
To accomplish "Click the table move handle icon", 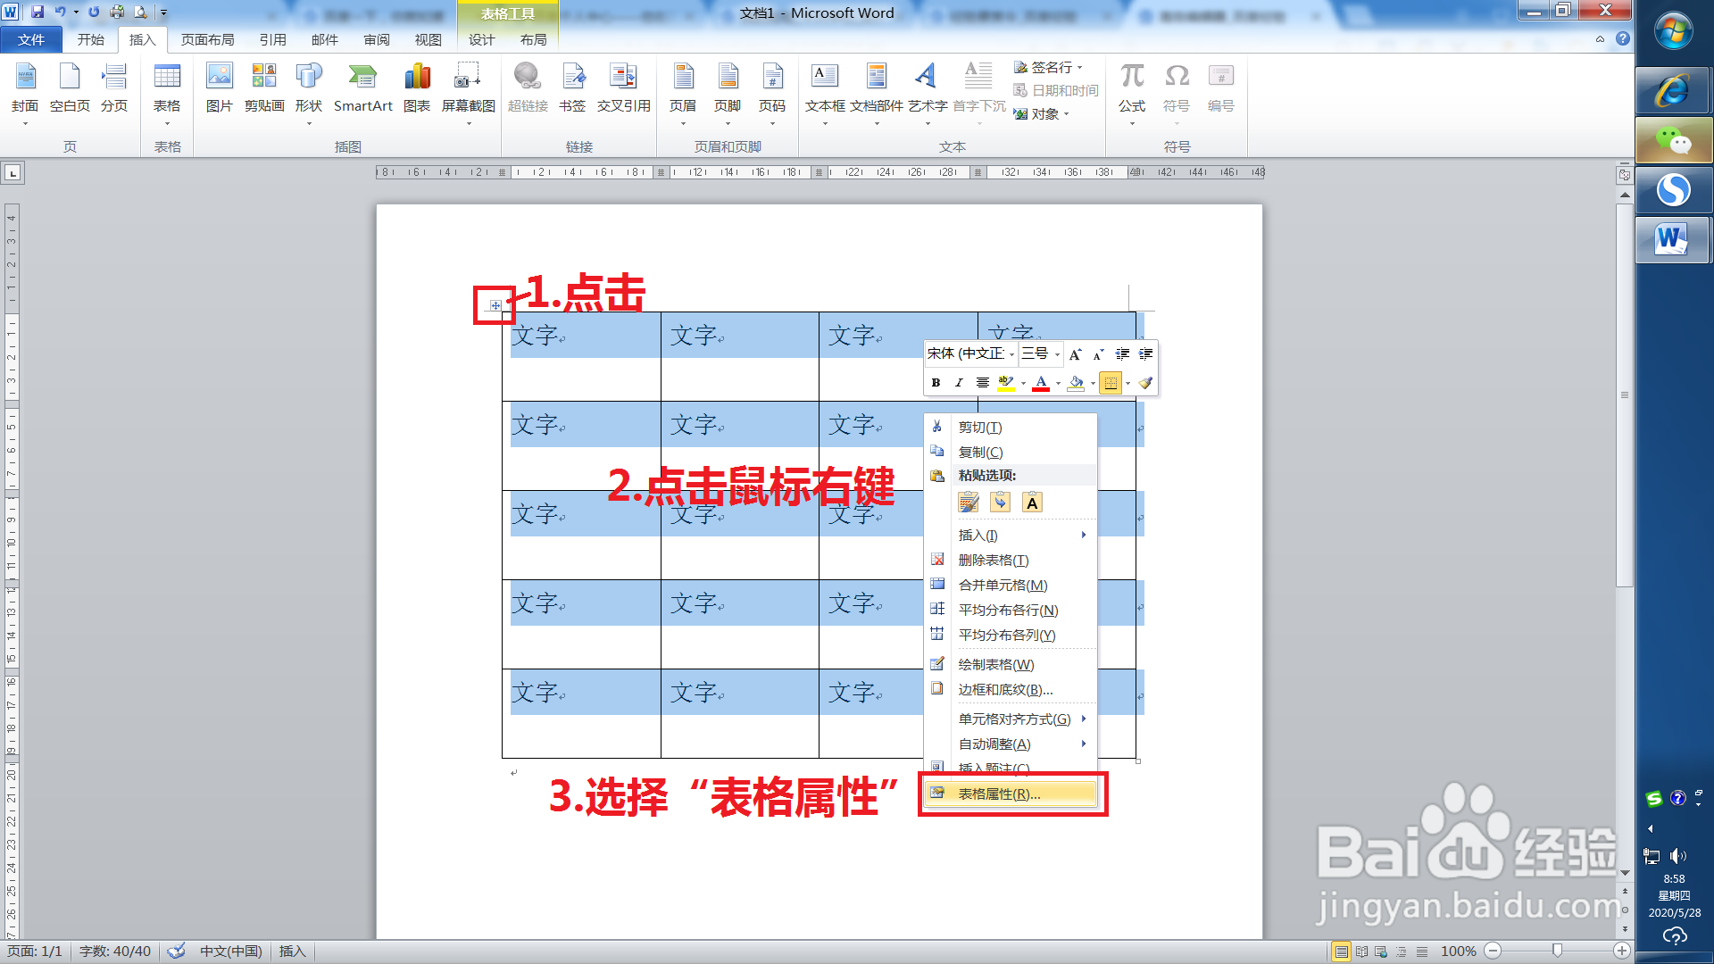I will point(495,305).
